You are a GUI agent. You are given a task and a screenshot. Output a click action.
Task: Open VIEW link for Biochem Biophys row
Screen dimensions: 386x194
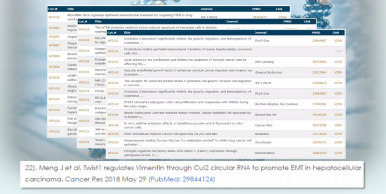click(338, 103)
